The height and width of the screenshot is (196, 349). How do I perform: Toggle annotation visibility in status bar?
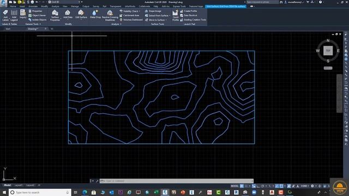(289, 186)
